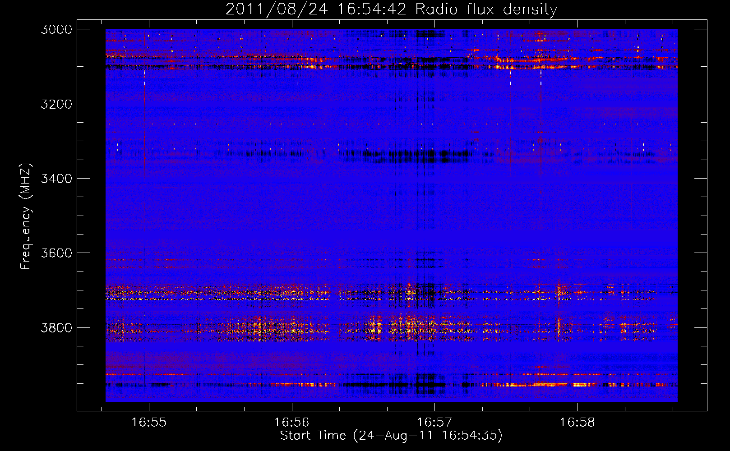Click the 3000 frequency tick label
Image resolution: width=730 pixels, height=451 pixels.
click(x=56, y=29)
